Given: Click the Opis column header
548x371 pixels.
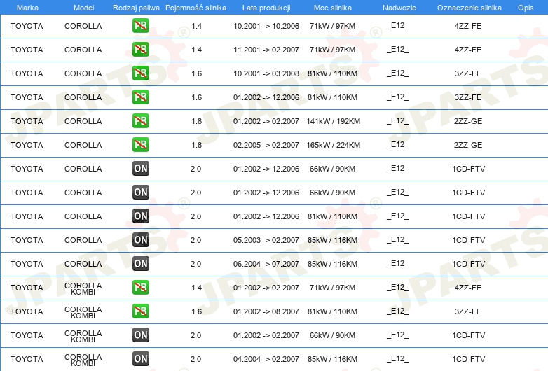Looking at the screenshot, I should click(526, 8).
